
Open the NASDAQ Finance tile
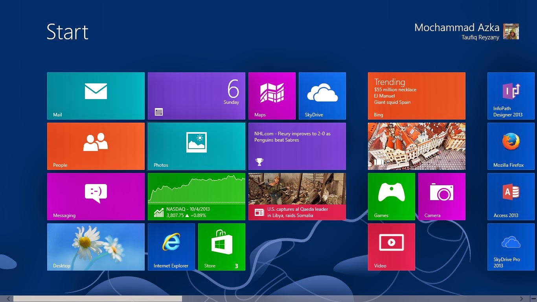pyautogui.click(x=197, y=197)
